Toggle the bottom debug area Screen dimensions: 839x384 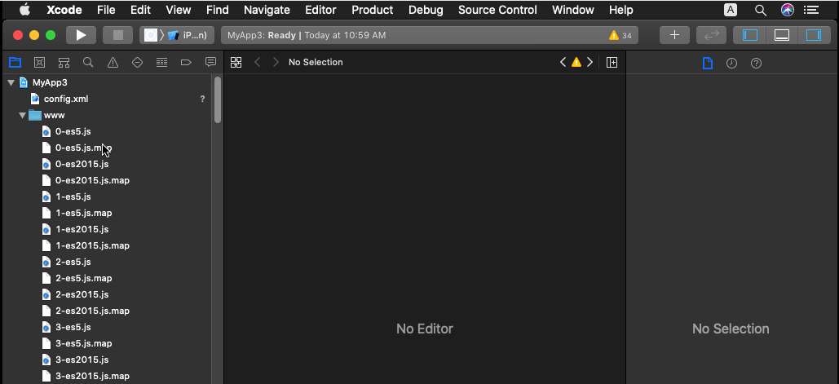click(782, 35)
